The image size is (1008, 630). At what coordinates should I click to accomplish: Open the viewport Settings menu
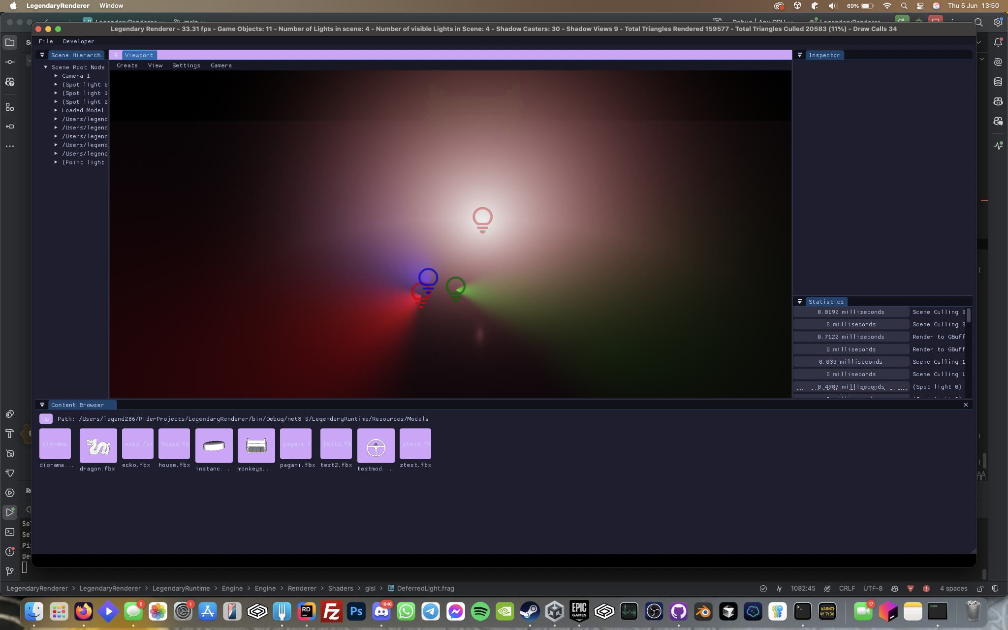186,65
